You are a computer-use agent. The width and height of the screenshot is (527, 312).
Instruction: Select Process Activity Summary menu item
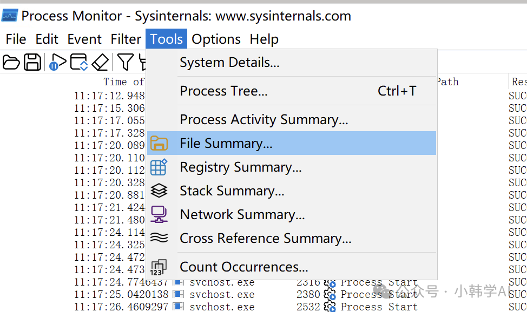(x=263, y=119)
